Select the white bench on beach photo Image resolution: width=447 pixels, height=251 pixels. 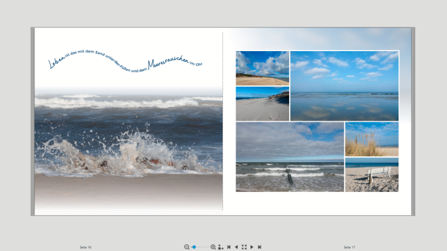click(372, 175)
